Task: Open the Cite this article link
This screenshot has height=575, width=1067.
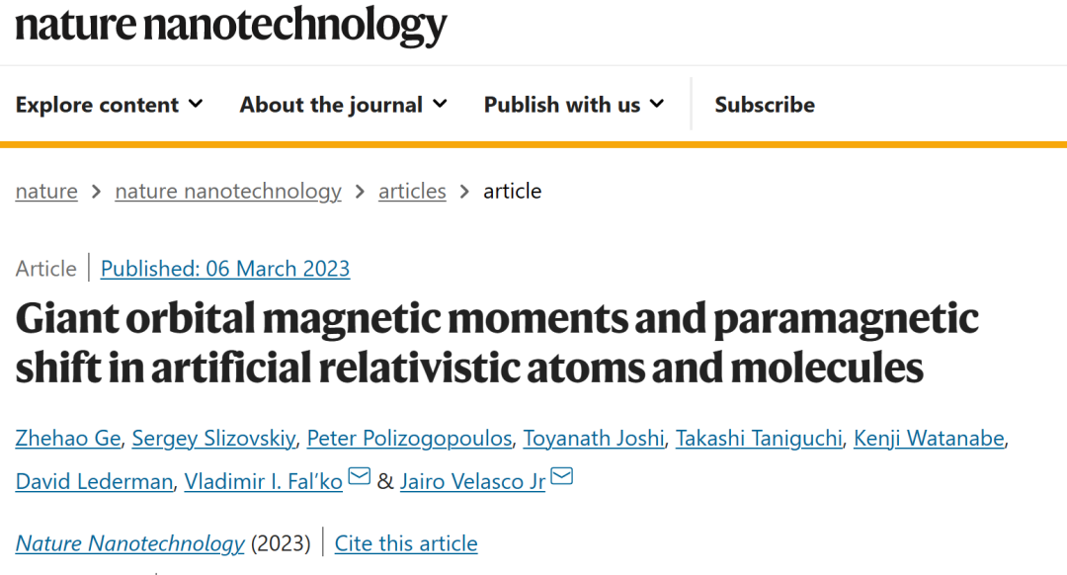Action: click(x=406, y=543)
